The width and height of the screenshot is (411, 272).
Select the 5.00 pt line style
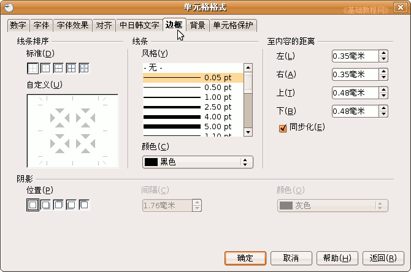click(193, 127)
